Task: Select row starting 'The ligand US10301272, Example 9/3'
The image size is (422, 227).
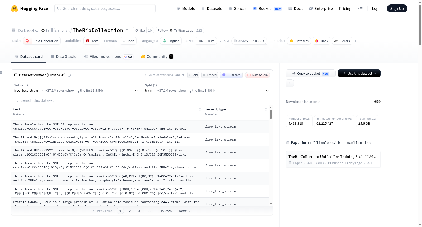Action: 140,152
